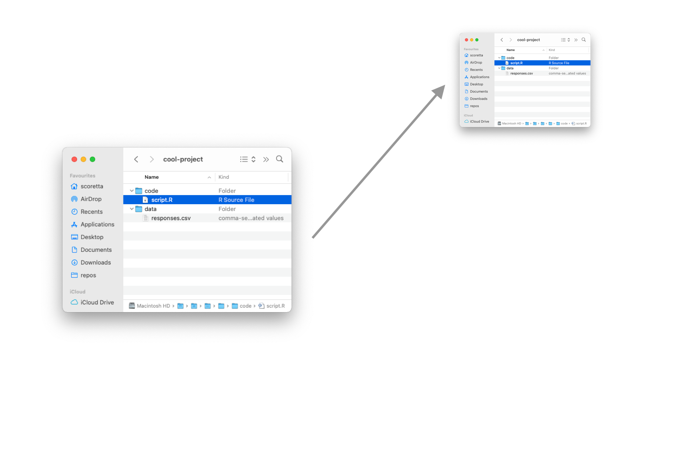Collapse the code folder in the large window
673x476 pixels.
[131, 191]
